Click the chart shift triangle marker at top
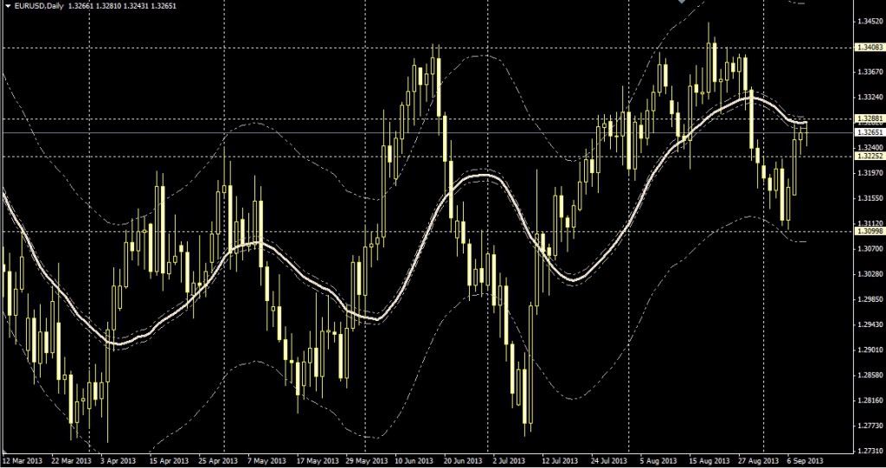Viewport: 886px width, 468px height. click(682, 3)
